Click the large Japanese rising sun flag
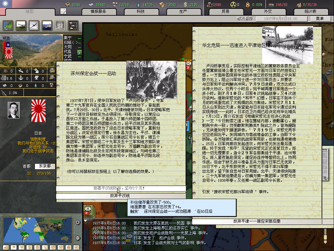Image resolution: width=334 pixels, height=251 pixels. [38, 111]
